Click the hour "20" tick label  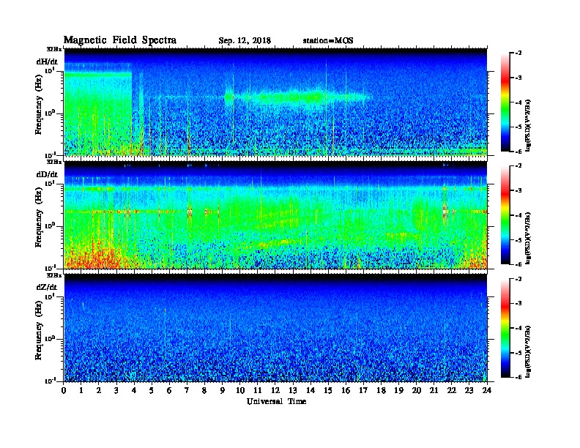coord(417,390)
